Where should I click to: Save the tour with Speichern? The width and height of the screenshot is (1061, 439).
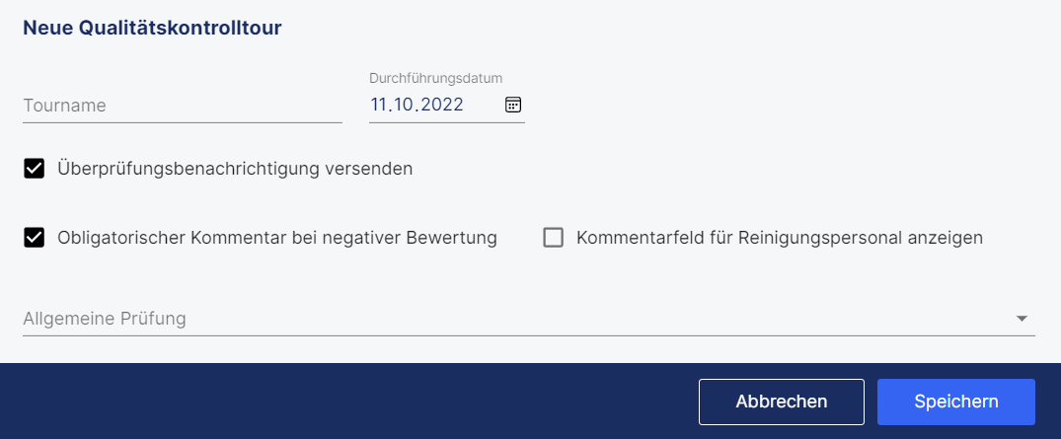(956, 402)
